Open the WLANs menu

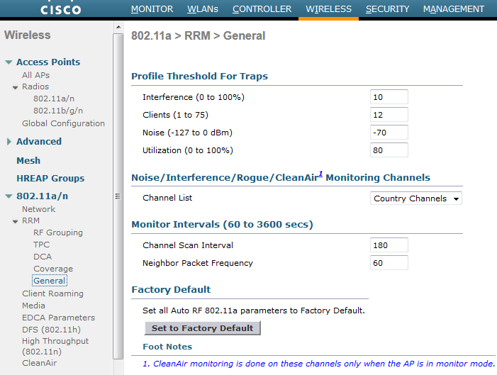click(203, 9)
